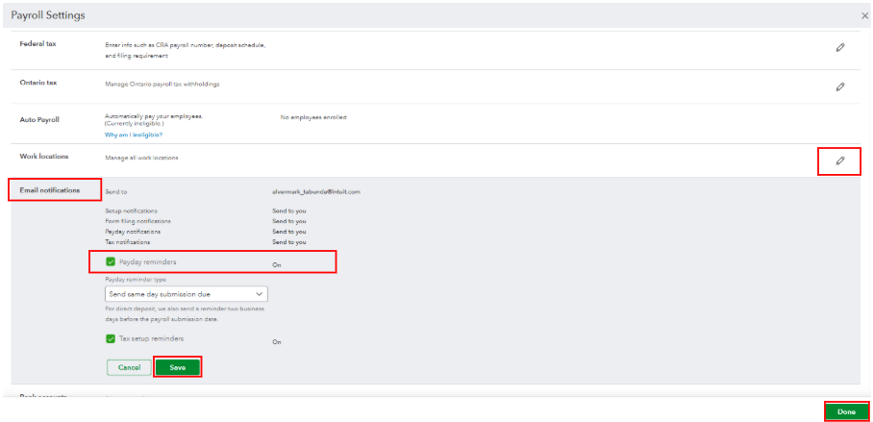This screenshot has width=873, height=422.
Task: Select the Work locations heading
Action: tap(44, 157)
